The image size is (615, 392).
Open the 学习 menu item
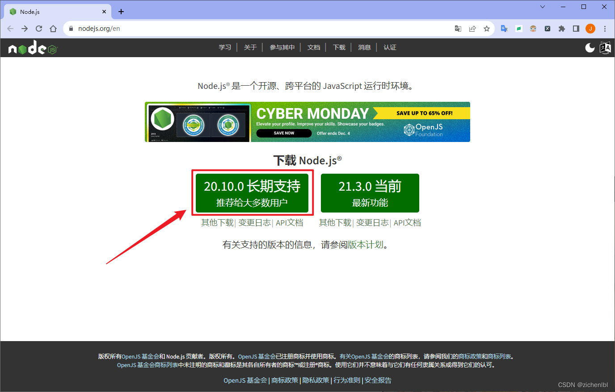click(225, 47)
